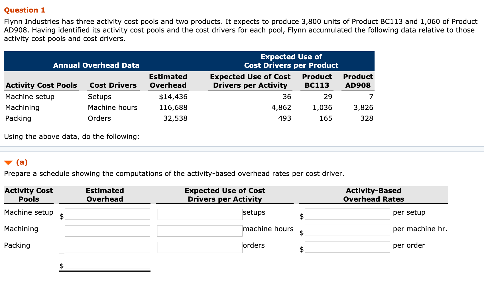This screenshot has height=283, width=484.
Task: Click the input field before 'setups'
Action: pos(200,214)
